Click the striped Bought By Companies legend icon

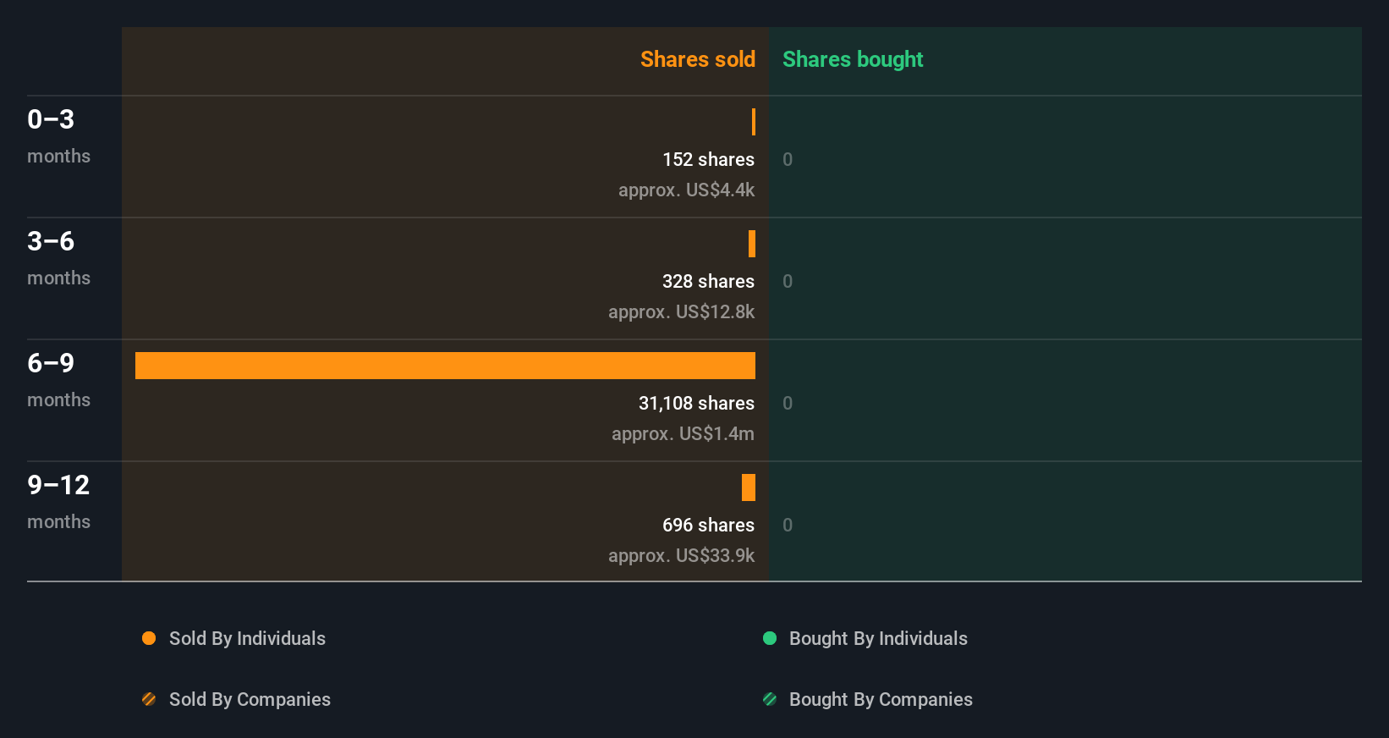click(x=770, y=699)
